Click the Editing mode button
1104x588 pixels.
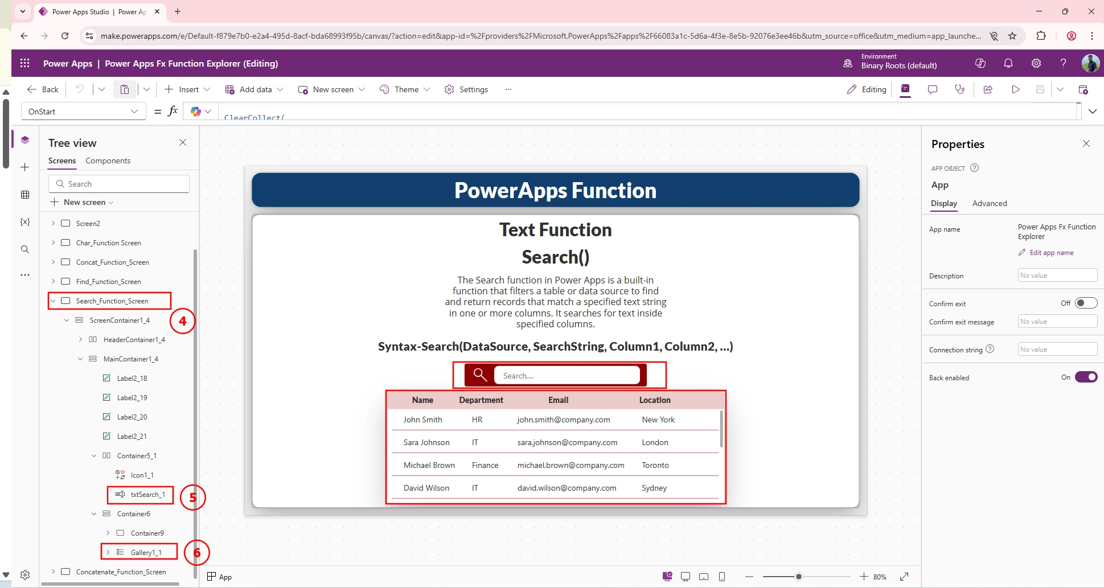pyautogui.click(x=867, y=89)
